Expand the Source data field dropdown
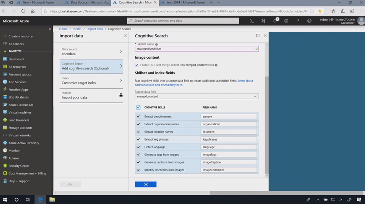Image resolution: width=365 pixels, height=204 pixels. [197, 96]
